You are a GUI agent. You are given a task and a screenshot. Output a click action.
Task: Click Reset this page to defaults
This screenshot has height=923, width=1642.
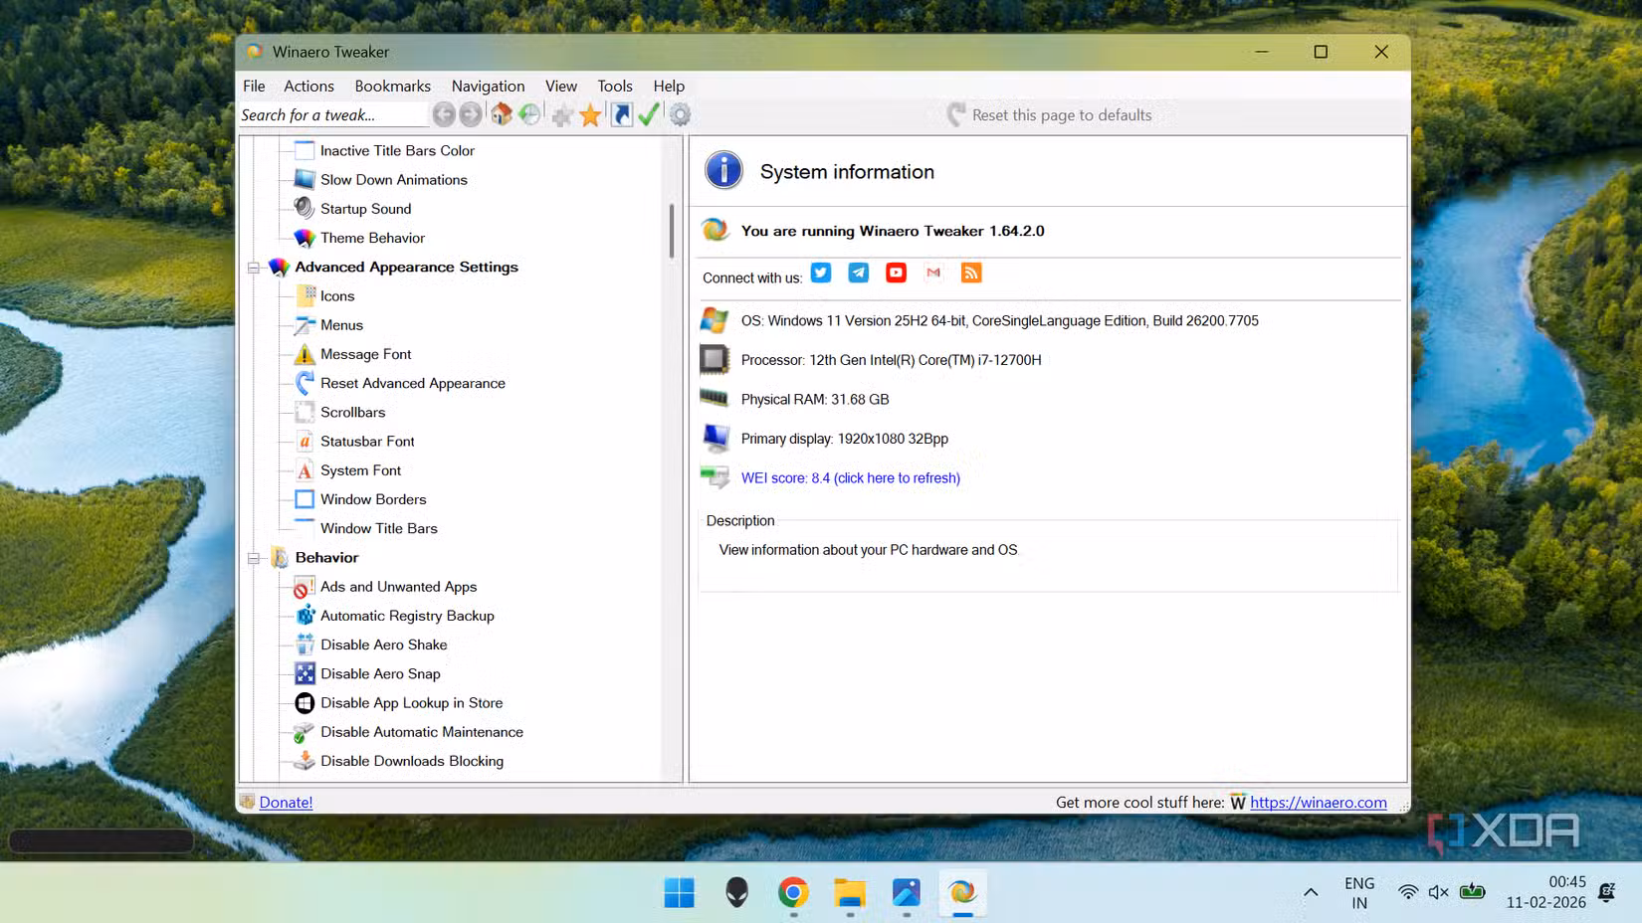pyautogui.click(x=1049, y=114)
